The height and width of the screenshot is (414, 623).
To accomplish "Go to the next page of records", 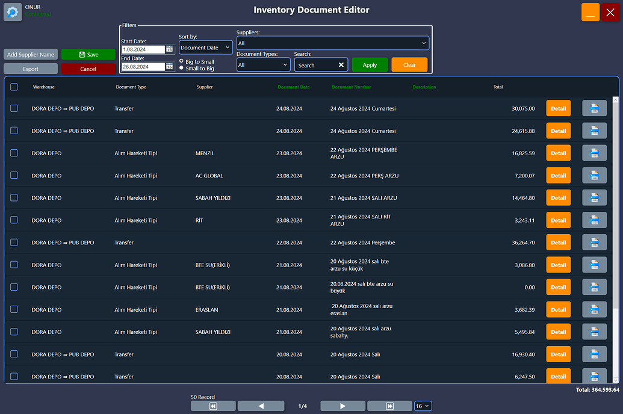I will pos(343,406).
